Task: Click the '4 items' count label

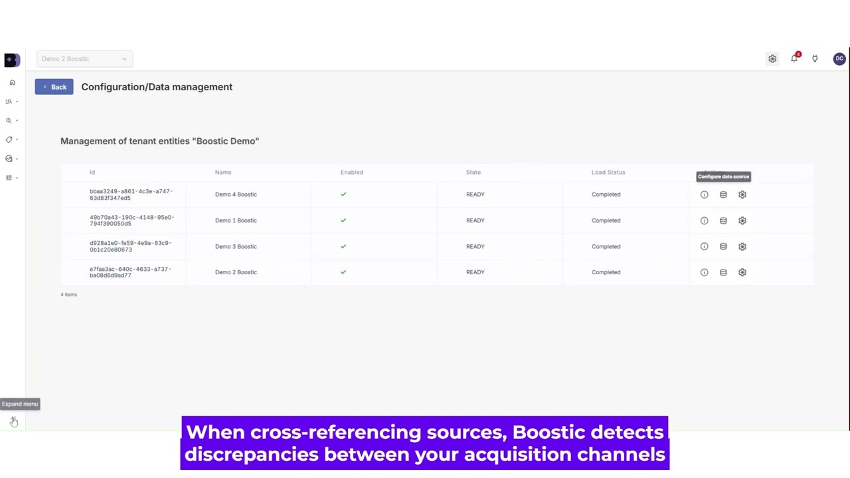Action: 69,295
